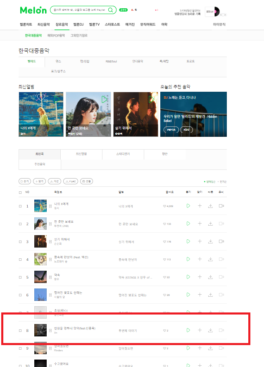264x367 pixels.
Task: Click the heart like icon for track 4
Action: [164, 259]
